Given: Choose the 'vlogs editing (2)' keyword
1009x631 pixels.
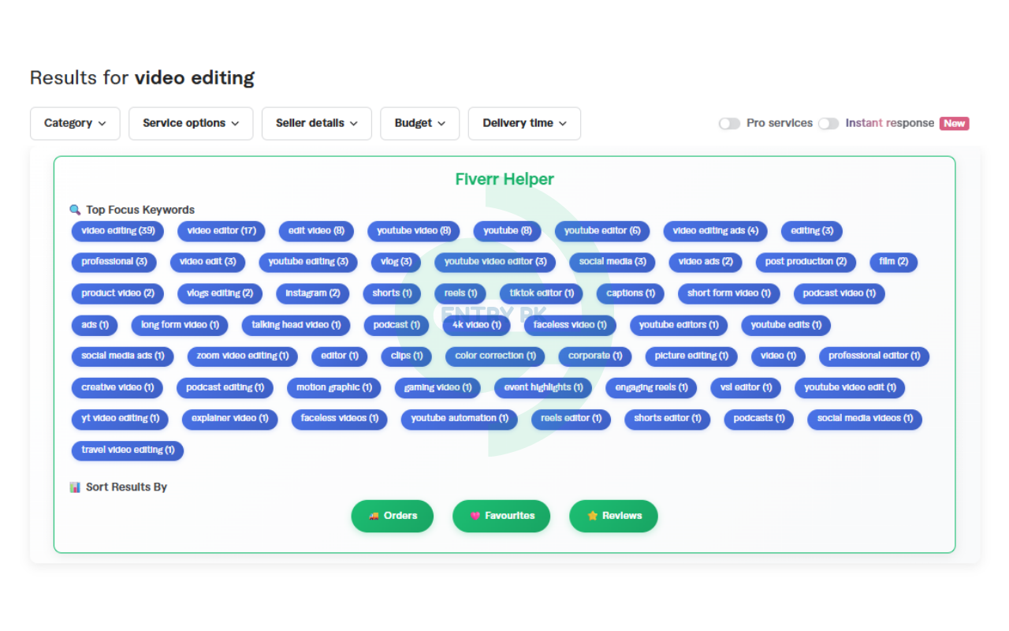Looking at the screenshot, I should [x=220, y=293].
